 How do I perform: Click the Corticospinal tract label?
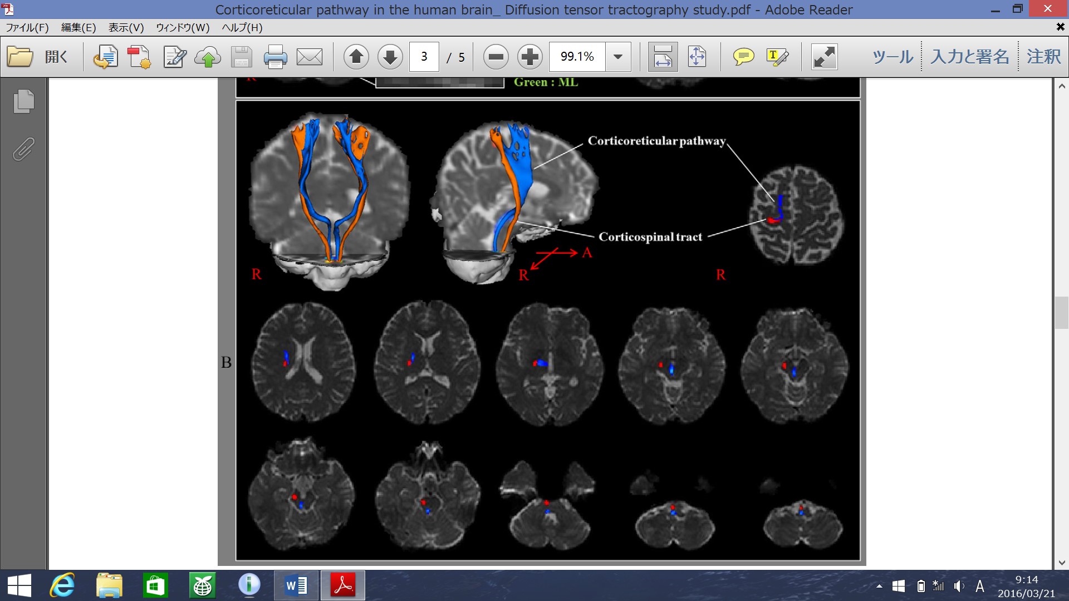(650, 237)
